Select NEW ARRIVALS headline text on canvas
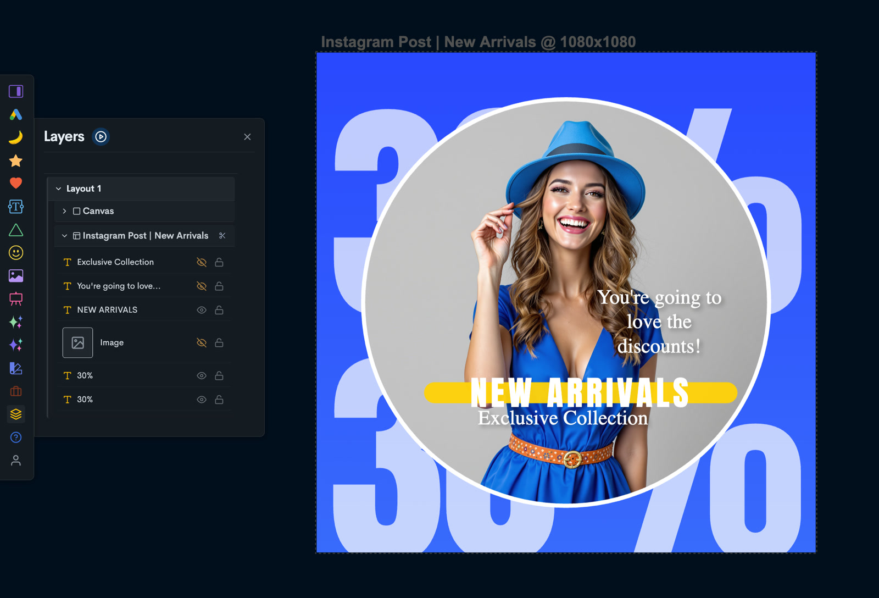 click(x=580, y=392)
